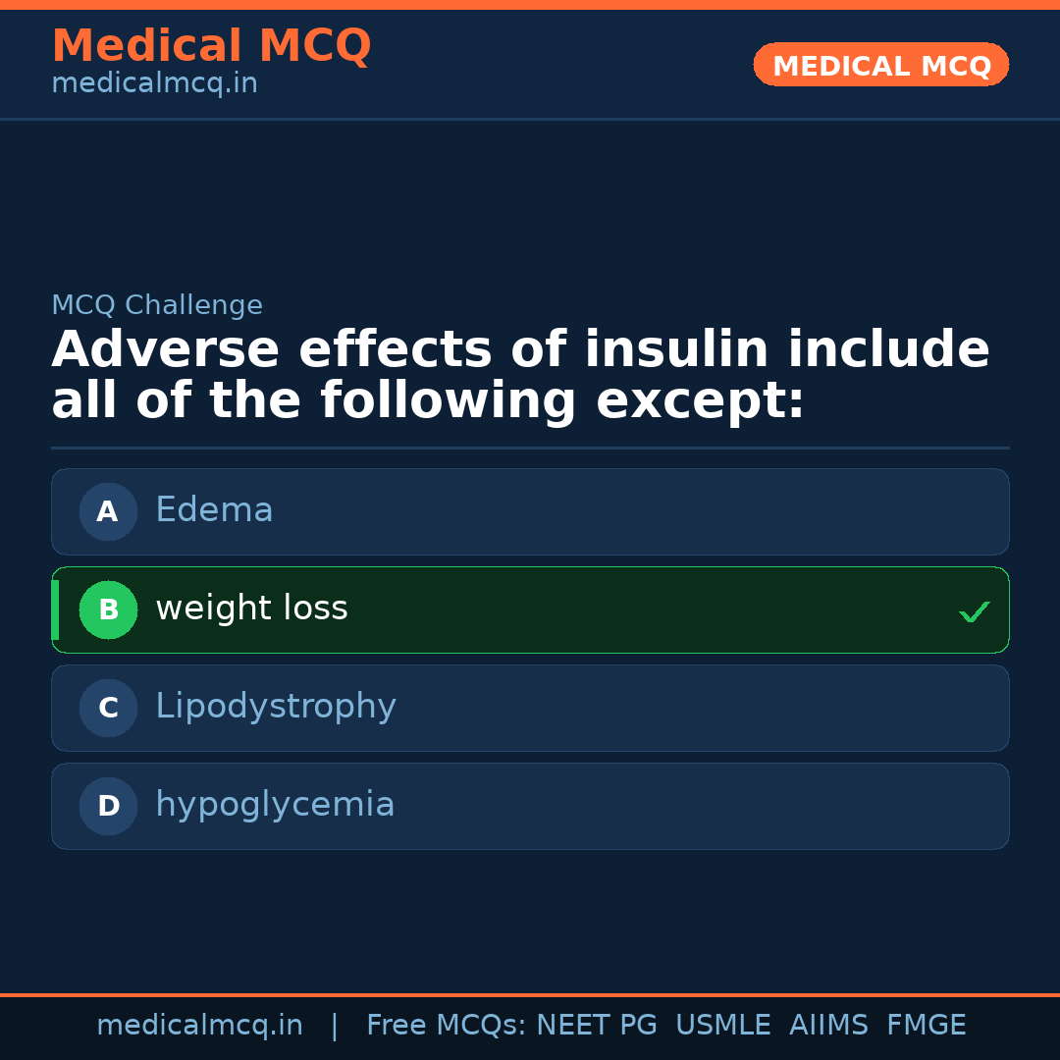Click the insulin adverse effects question text

[520, 376]
